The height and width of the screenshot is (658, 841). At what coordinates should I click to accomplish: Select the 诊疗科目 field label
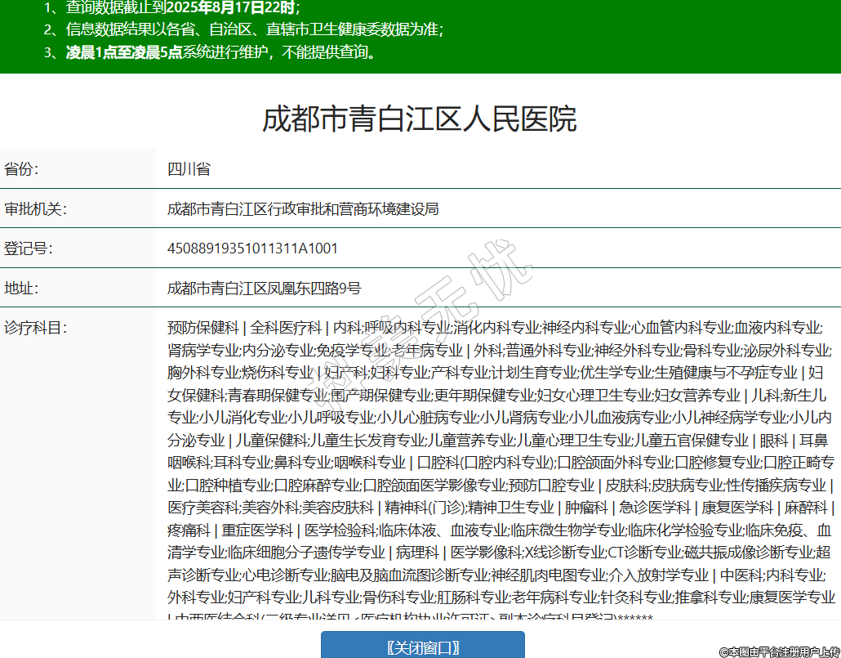click(35, 328)
